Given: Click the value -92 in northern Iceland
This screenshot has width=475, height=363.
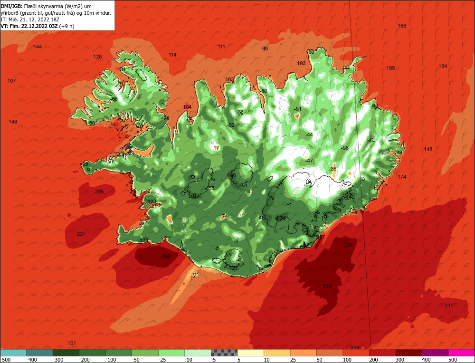Looking at the screenshot, I should pyautogui.click(x=231, y=125).
